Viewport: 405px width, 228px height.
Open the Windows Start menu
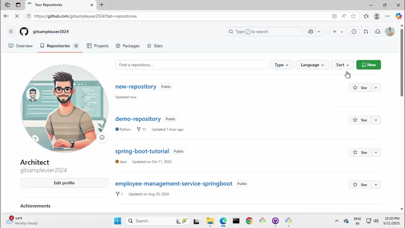(117, 221)
